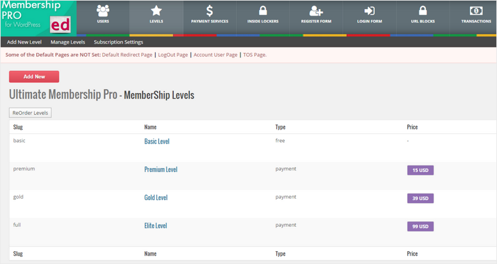The height and width of the screenshot is (264, 497).
Task: Follow the LogOut Page link
Action: [x=173, y=54]
